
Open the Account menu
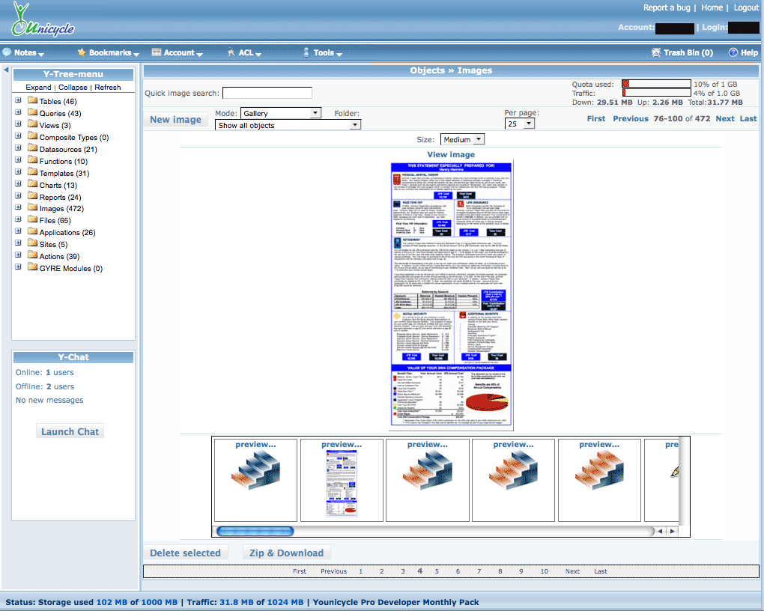178,53
